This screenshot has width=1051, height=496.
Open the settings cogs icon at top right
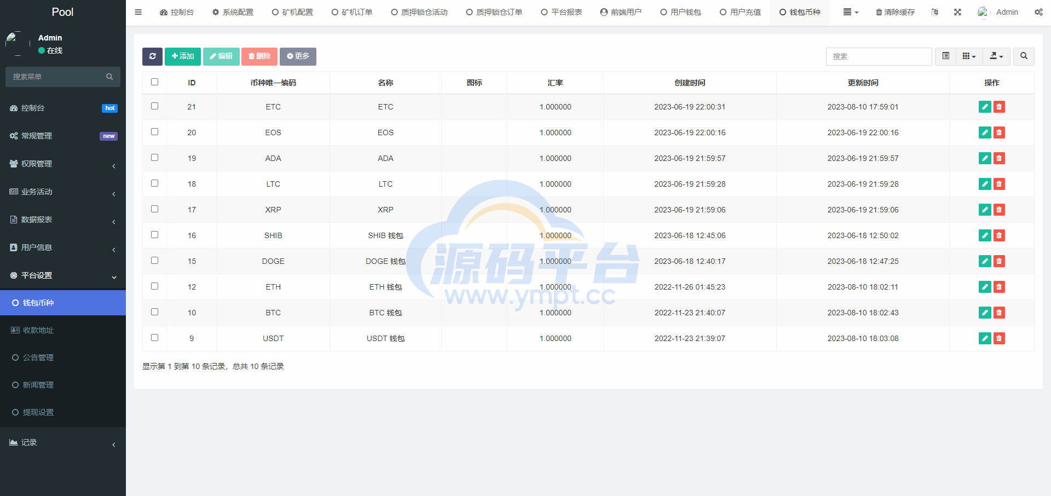point(1038,12)
